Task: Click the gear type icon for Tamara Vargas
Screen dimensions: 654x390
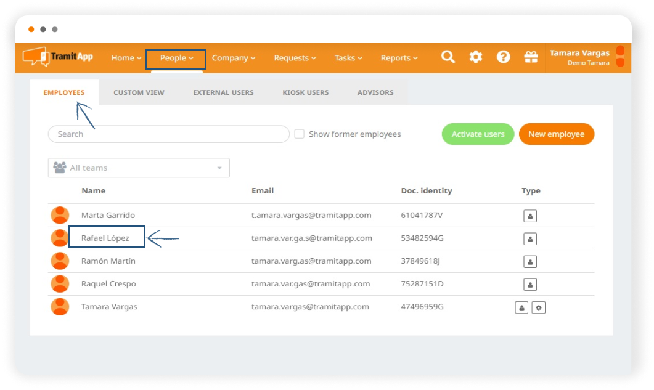Action: pos(538,307)
